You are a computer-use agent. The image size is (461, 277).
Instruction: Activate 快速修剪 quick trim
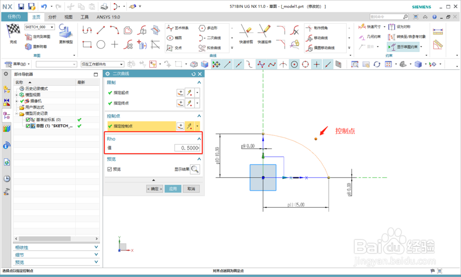pos(246,34)
